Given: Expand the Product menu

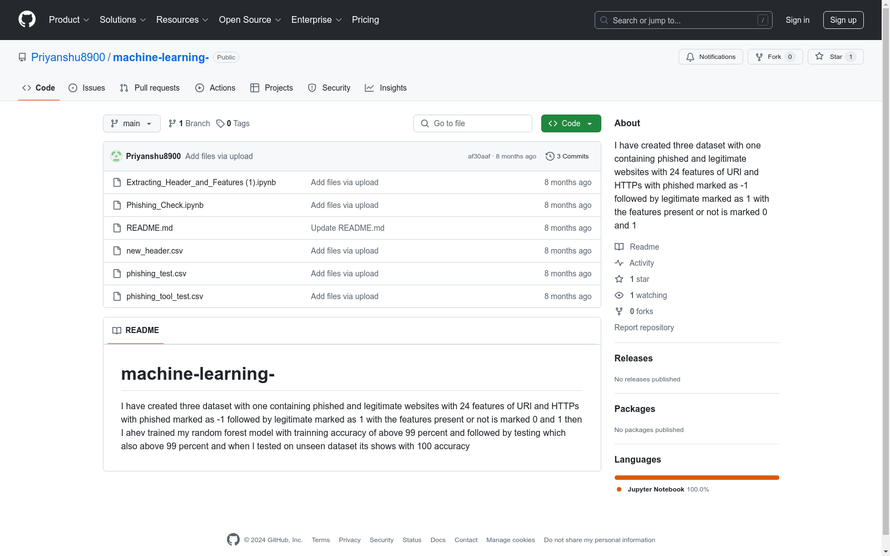Looking at the screenshot, I should click(69, 20).
